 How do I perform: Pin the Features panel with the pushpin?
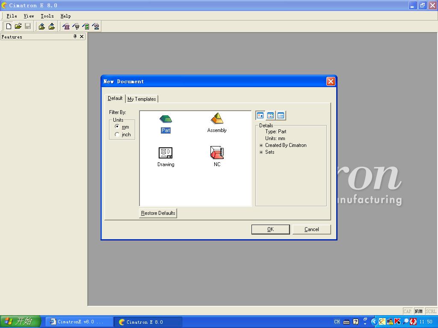[x=75, y=37]
